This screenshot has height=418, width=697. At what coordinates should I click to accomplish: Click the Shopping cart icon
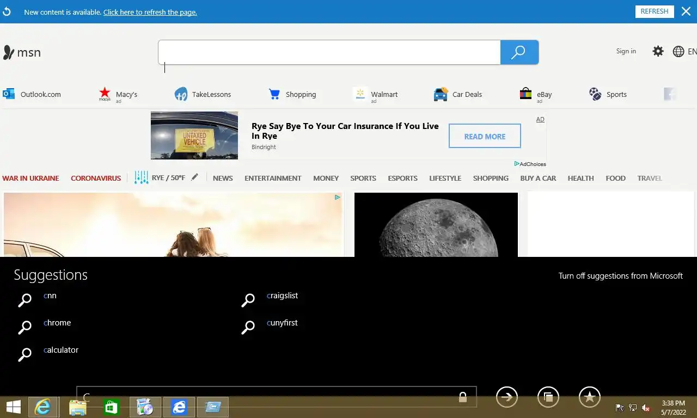pos(274,94)
